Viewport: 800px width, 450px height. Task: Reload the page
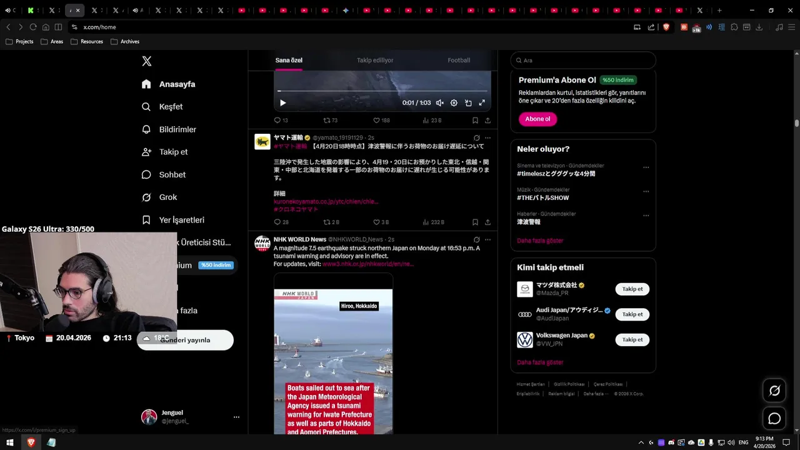pos(33,27)
